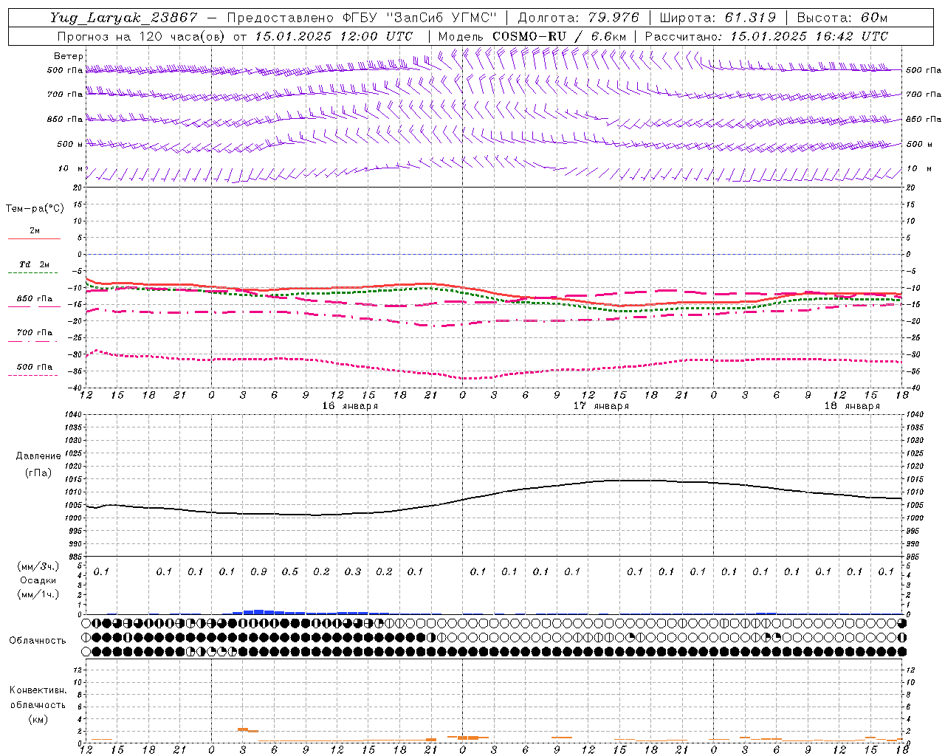The height and width of the screenshot is (756, 945).
Task: Click the calculation time Рассчитано: 15.01.2025 16:42 UTC
Action: [766, 36]
